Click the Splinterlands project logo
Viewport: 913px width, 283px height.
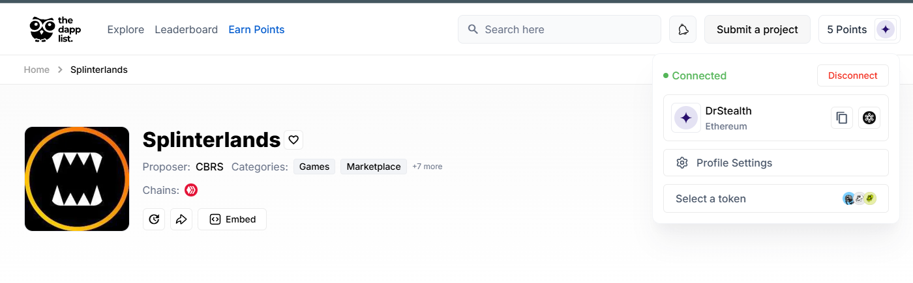(x=77, y=179)
